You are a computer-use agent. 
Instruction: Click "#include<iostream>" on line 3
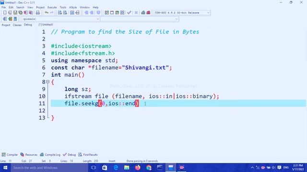81,46
